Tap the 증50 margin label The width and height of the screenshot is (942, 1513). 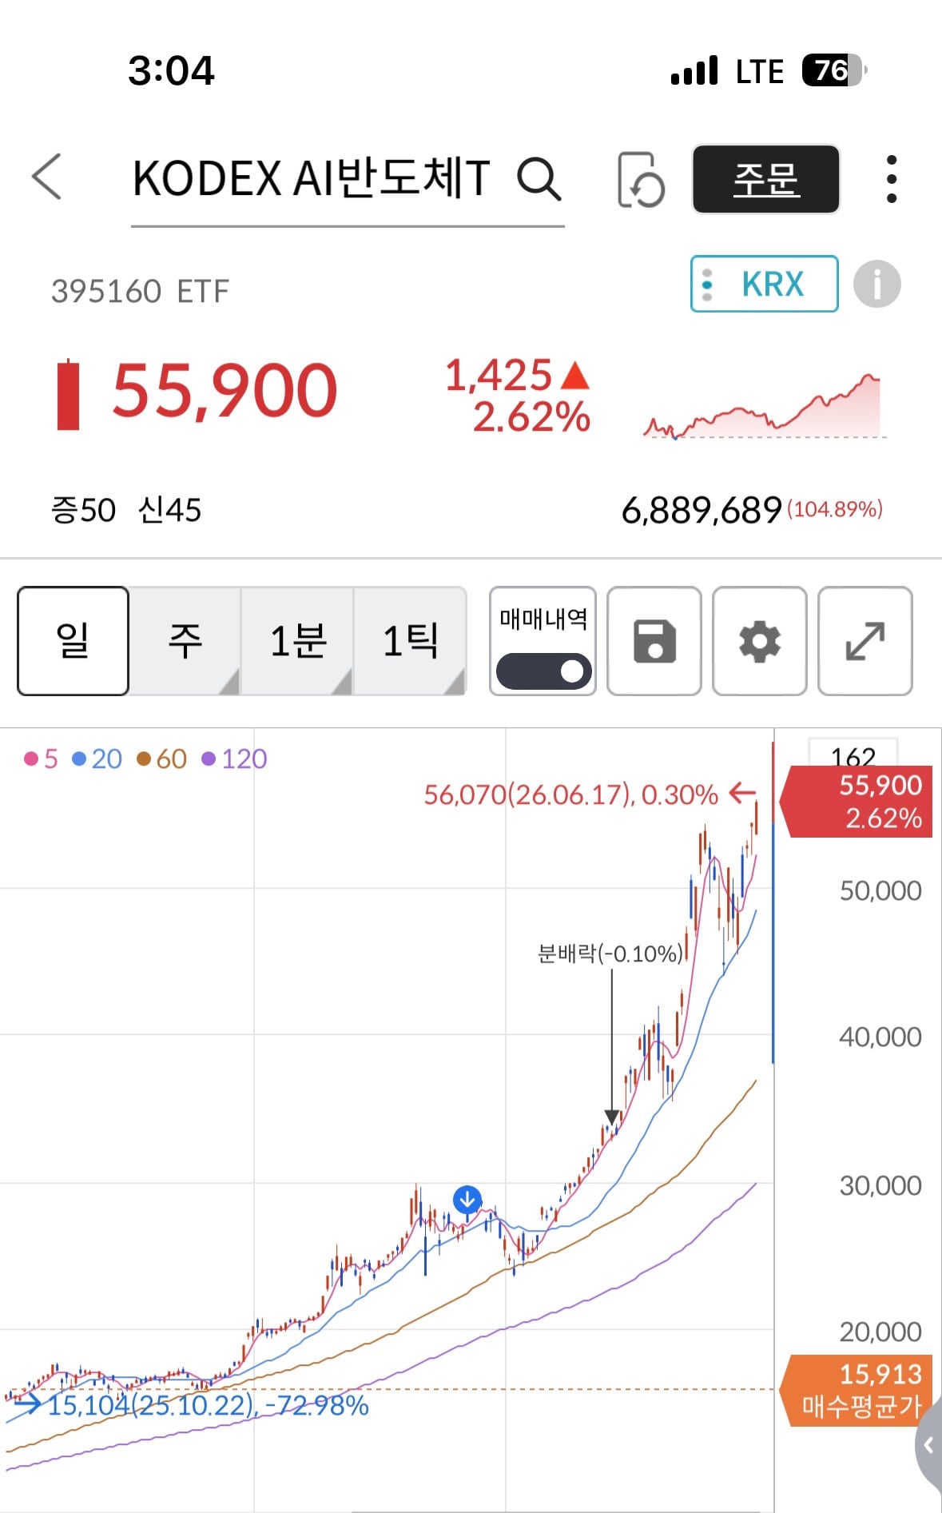(x=83, y=510)
